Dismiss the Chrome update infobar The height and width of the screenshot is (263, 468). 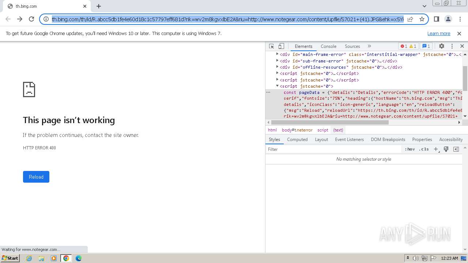click(x=459, y=34)
